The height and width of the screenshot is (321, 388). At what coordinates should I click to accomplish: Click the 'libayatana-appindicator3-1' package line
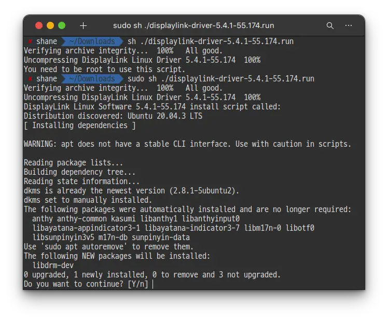[x=173, y=228]
